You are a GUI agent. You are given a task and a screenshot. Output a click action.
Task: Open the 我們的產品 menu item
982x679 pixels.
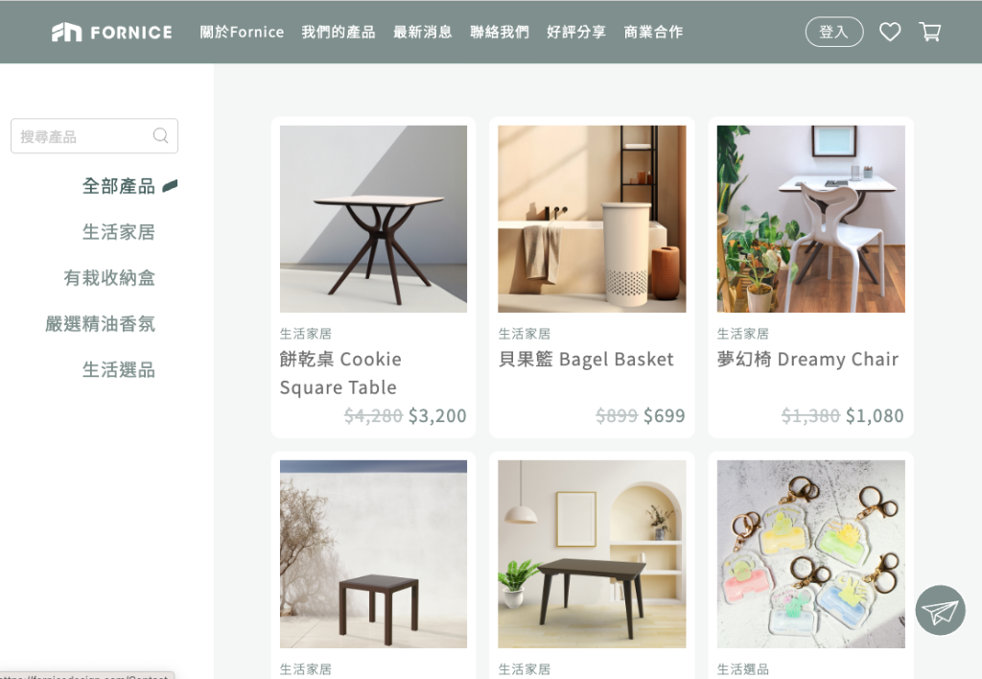coord(339,32)
